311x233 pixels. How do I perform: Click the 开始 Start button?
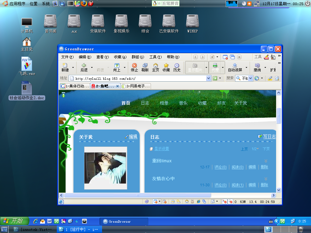click(x=15, y=221)
